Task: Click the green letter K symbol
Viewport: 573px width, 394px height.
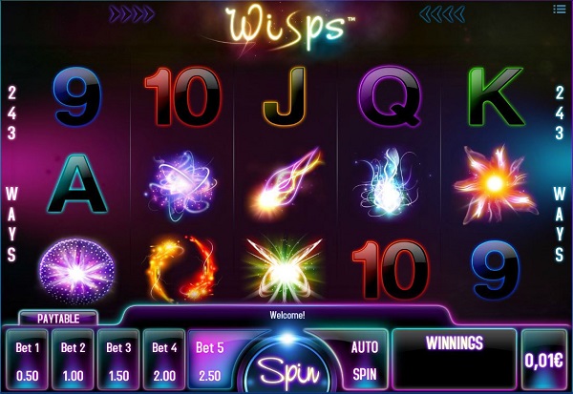Action: (497, 96)
